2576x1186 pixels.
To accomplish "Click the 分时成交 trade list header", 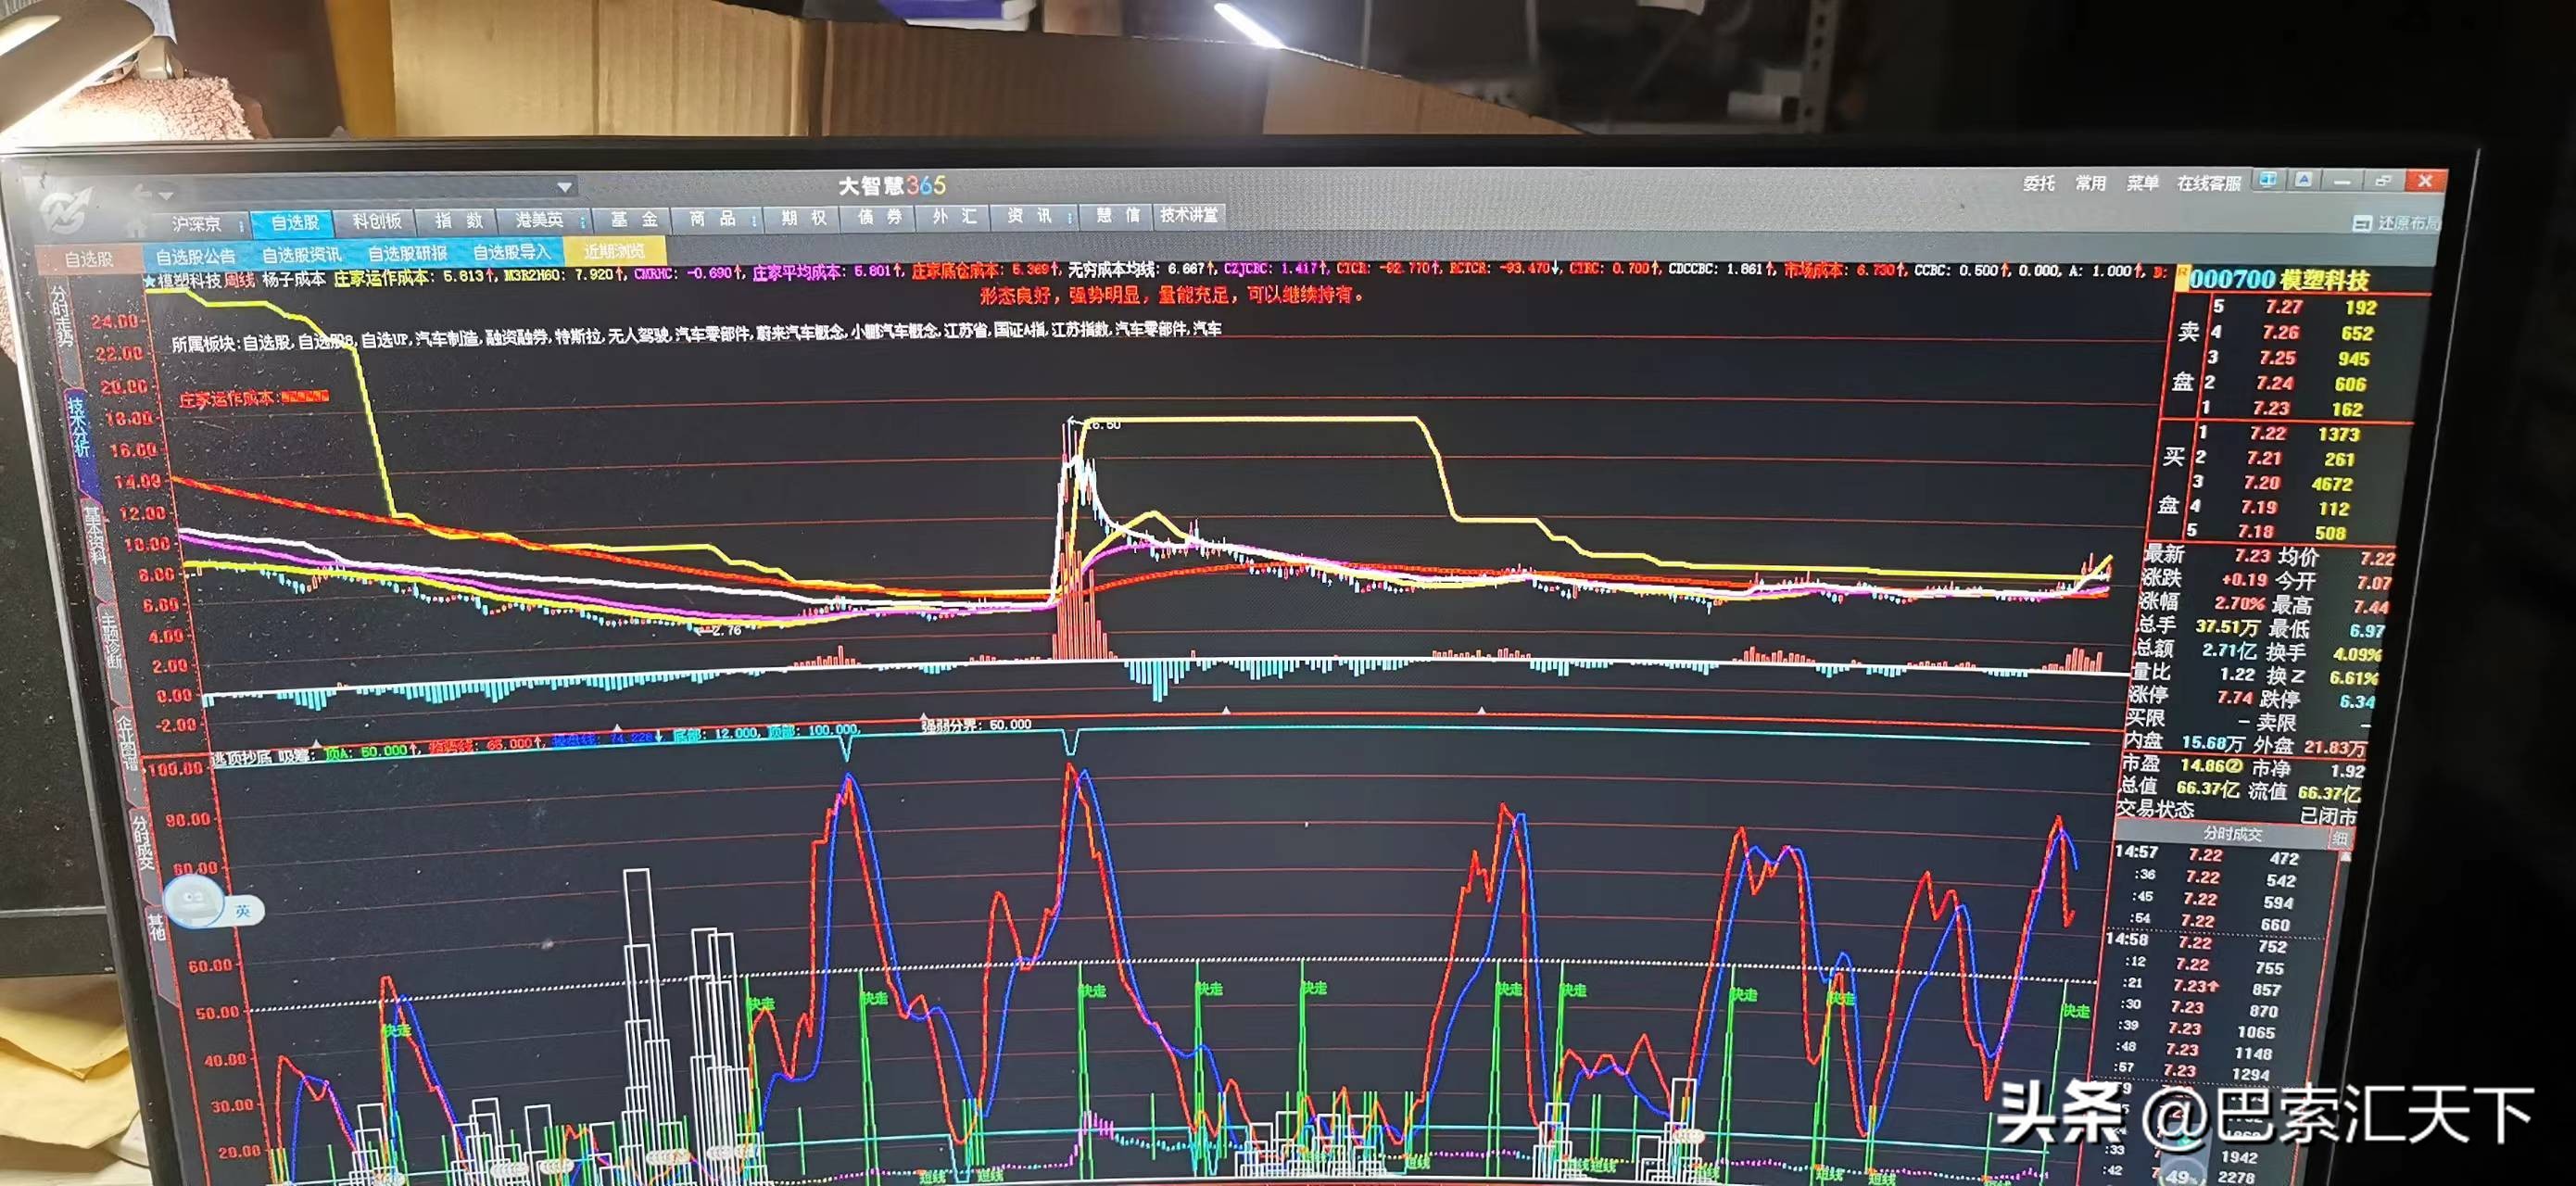I will click(x=2232, y=833).
